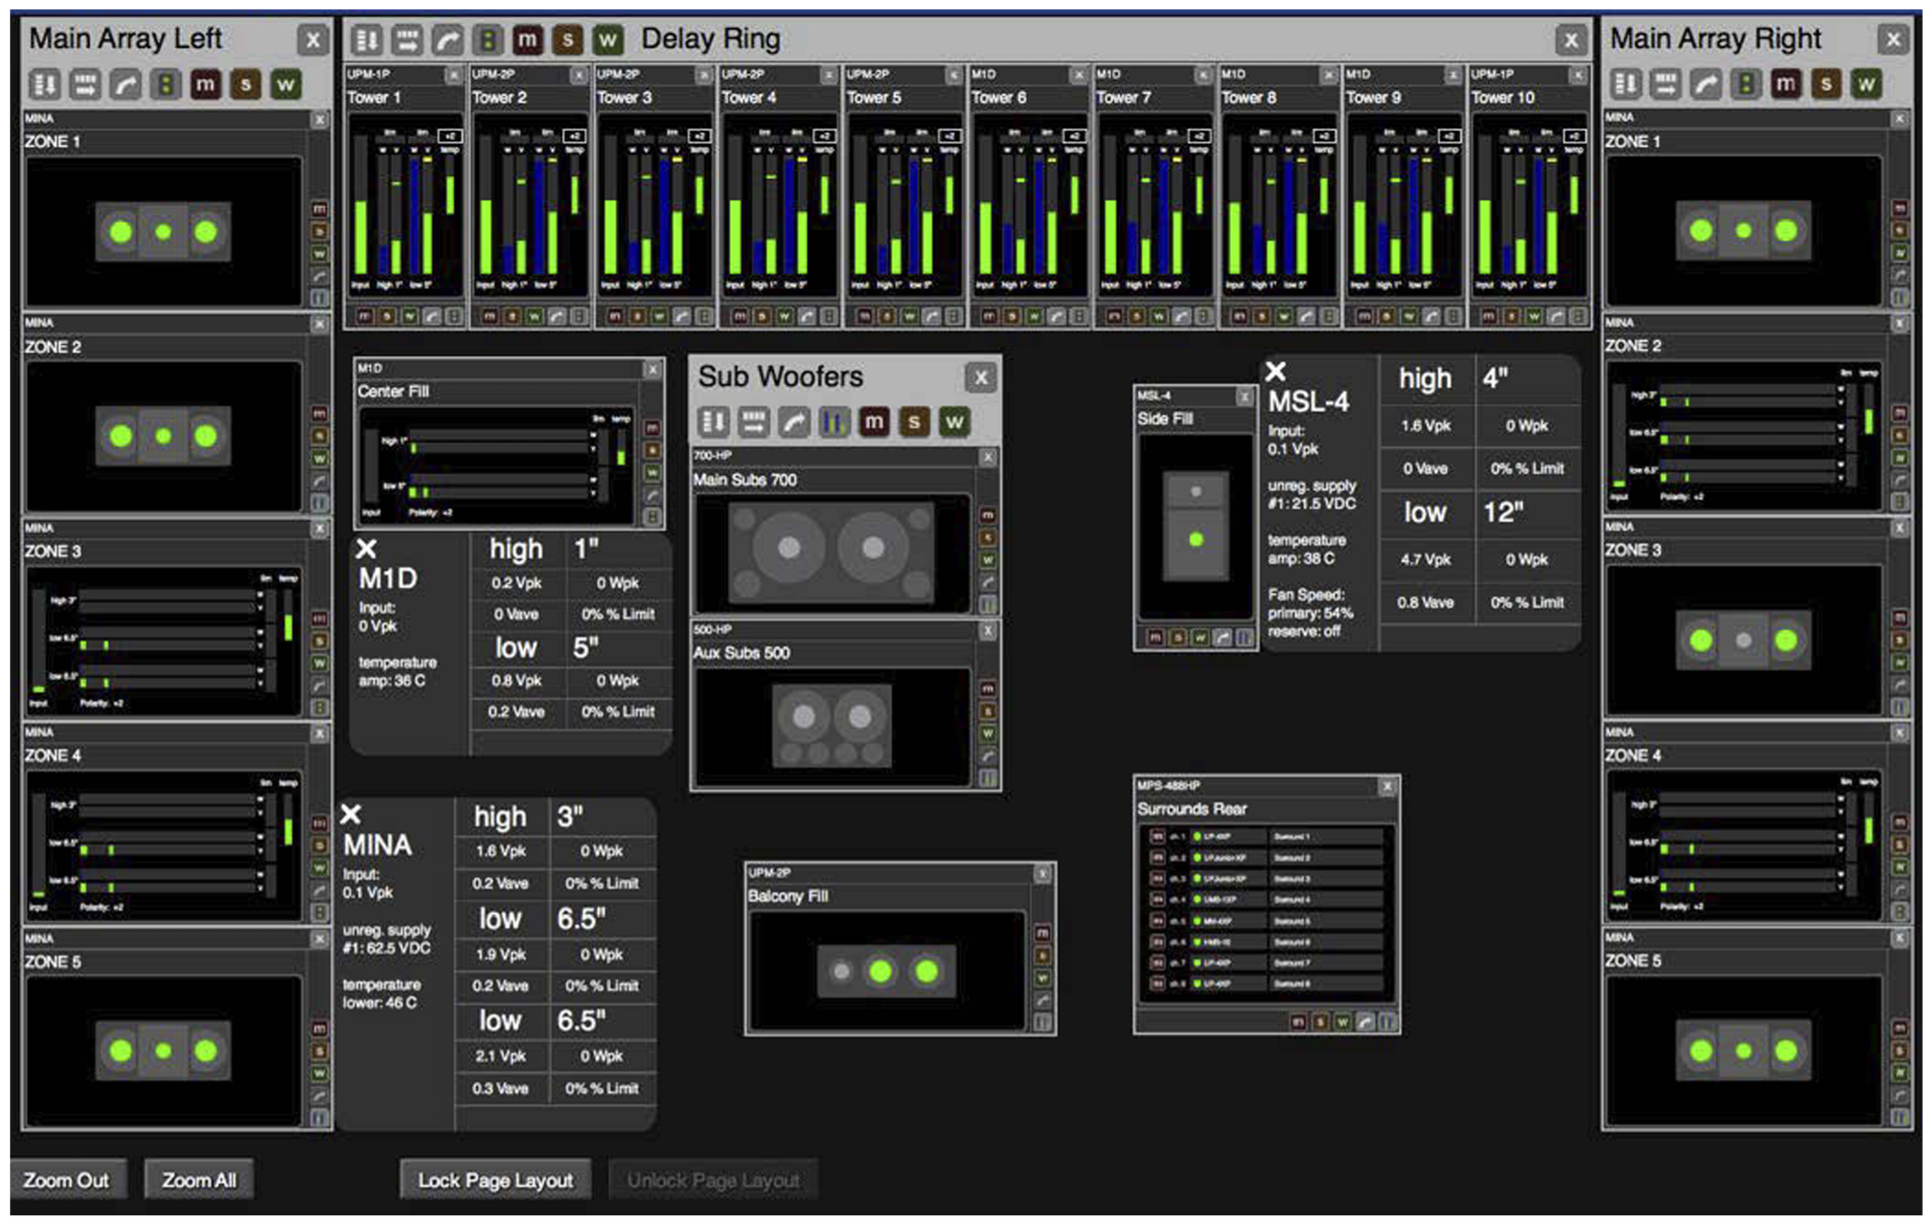This screenshot has width=1932, height=1232.
Task: Solo the Sub Woofers group
Action: [x=914, y=423]
